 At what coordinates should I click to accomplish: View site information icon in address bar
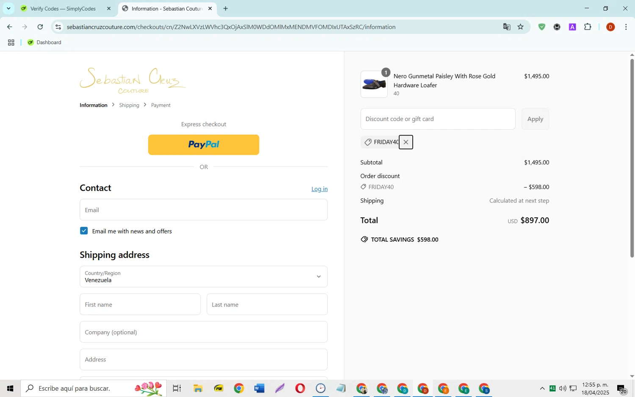58,27
